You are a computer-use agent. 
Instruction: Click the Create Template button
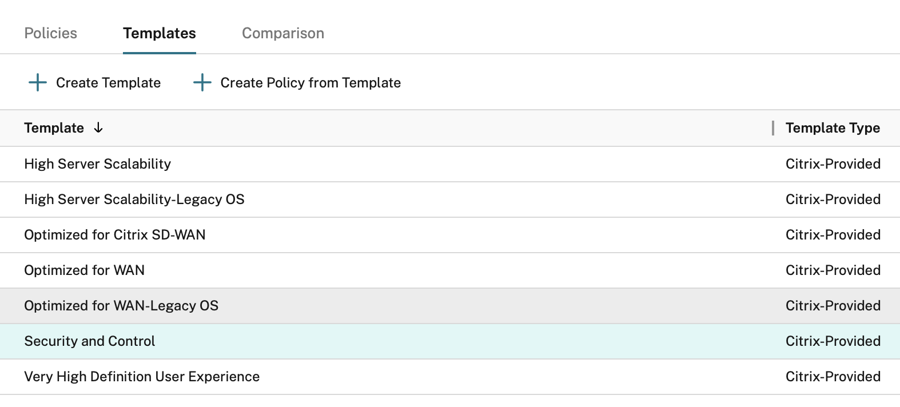(x=108, y=83)
